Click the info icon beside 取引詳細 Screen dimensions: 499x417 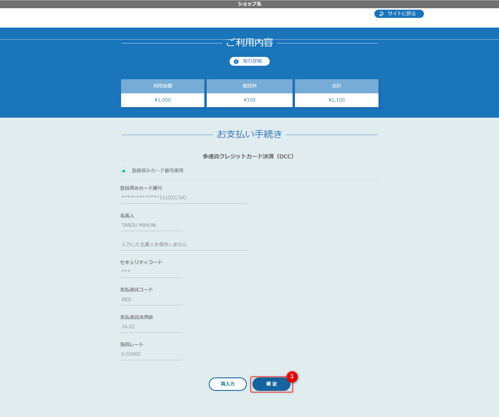(x=236, y=61)
